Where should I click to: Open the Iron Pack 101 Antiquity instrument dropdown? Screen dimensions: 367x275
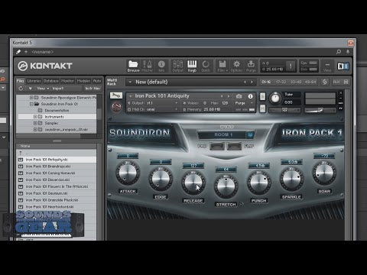[x=131, y=96]
